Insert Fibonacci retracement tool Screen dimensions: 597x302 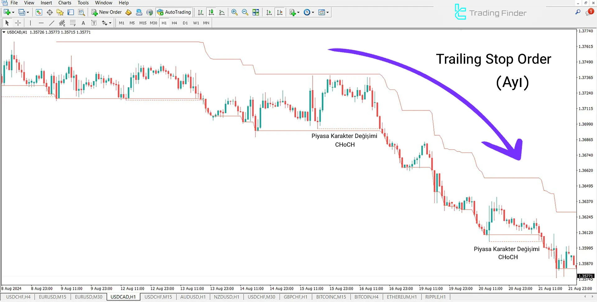click(73, 23)
